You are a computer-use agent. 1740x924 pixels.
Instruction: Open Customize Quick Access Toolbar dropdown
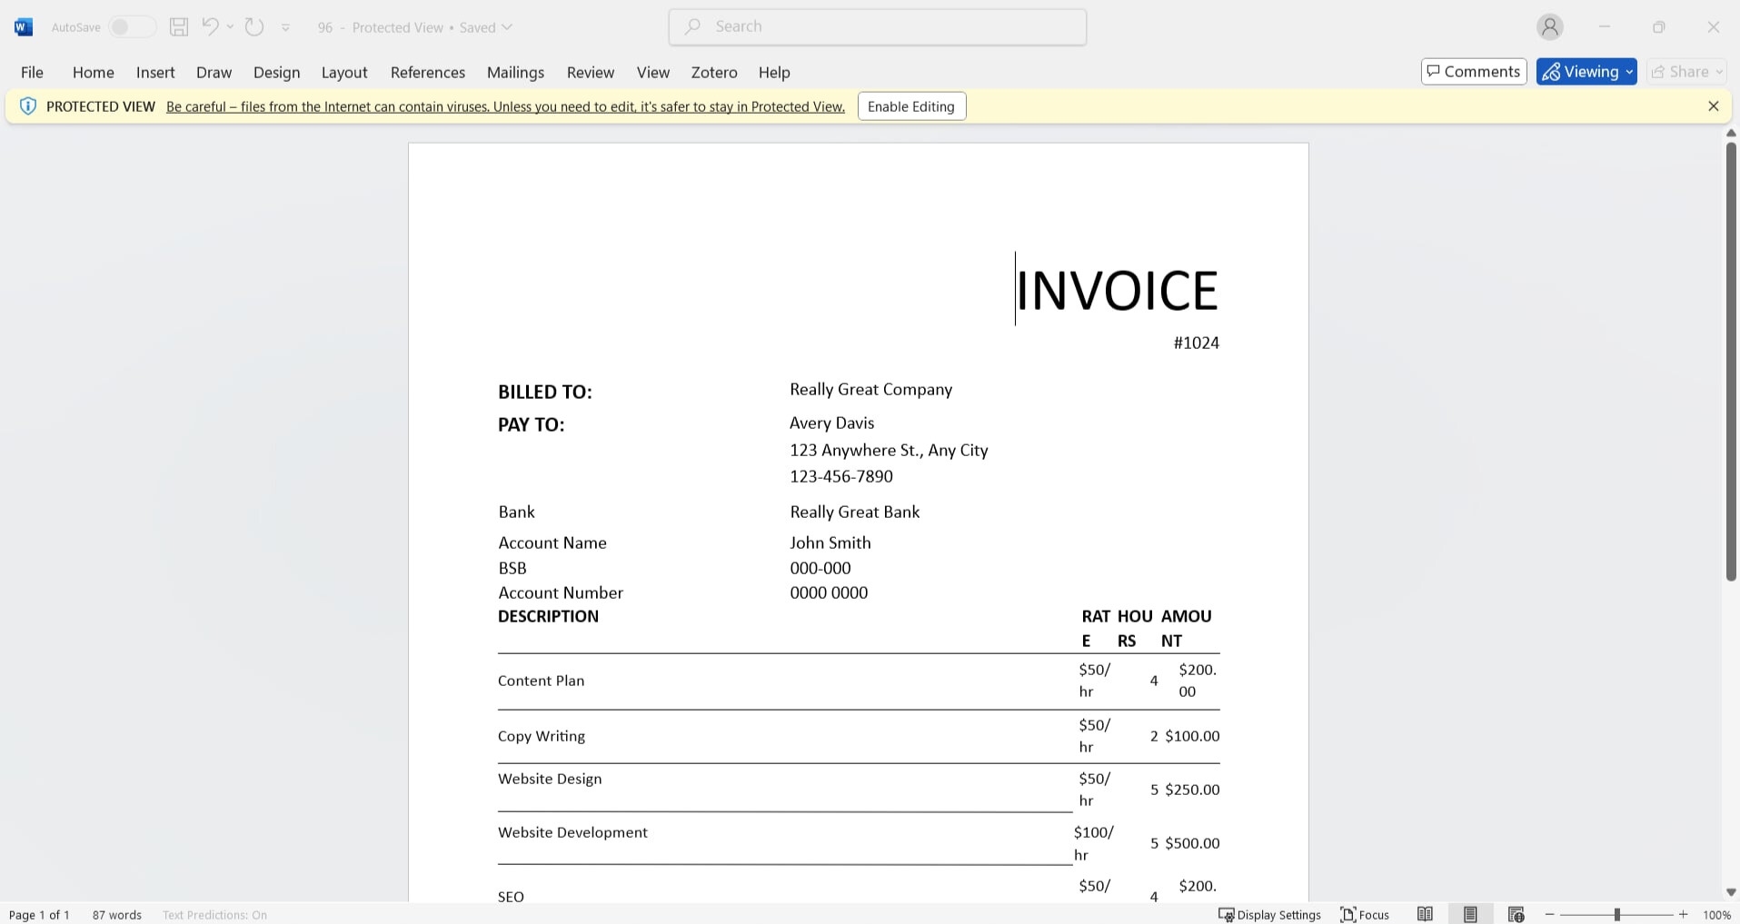285,28
